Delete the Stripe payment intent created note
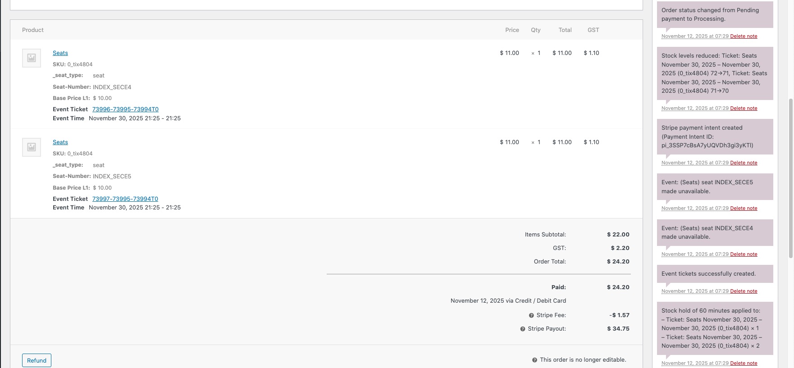This screenshot has width=794, height=368. [x=744, y=163]
